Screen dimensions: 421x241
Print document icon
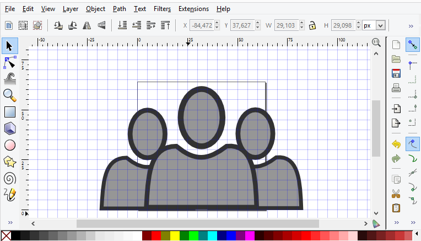pos(396,88)
